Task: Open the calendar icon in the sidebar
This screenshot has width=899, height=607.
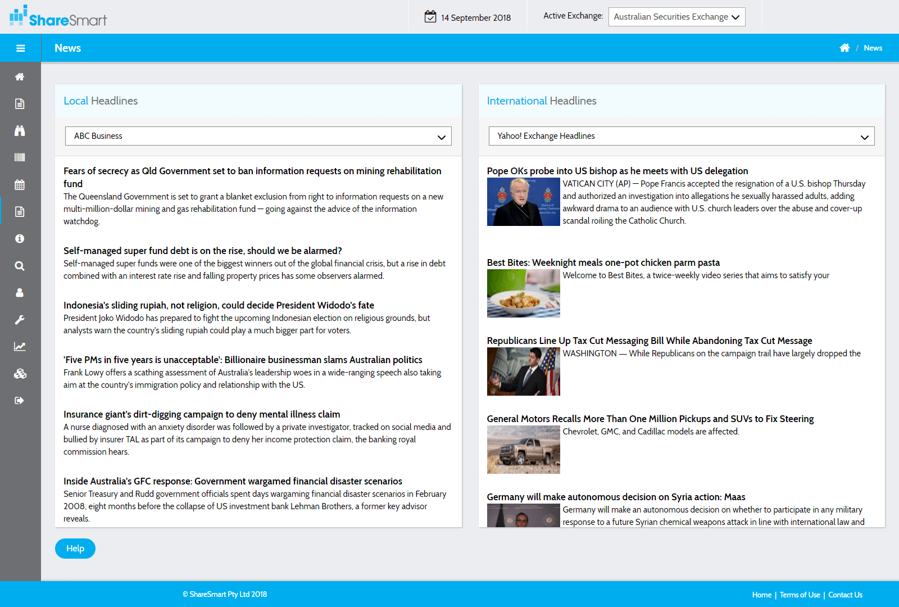Action: point(20,184)
